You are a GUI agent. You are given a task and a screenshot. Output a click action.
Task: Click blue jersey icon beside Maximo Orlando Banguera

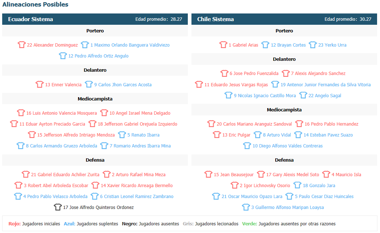(x=85, y=45)
